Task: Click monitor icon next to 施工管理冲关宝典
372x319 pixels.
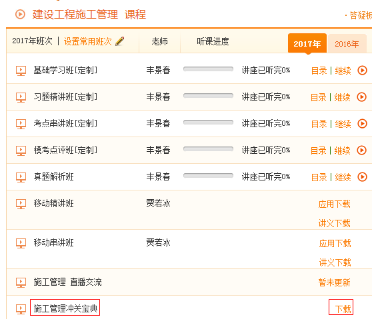Action: coord(21,309)
